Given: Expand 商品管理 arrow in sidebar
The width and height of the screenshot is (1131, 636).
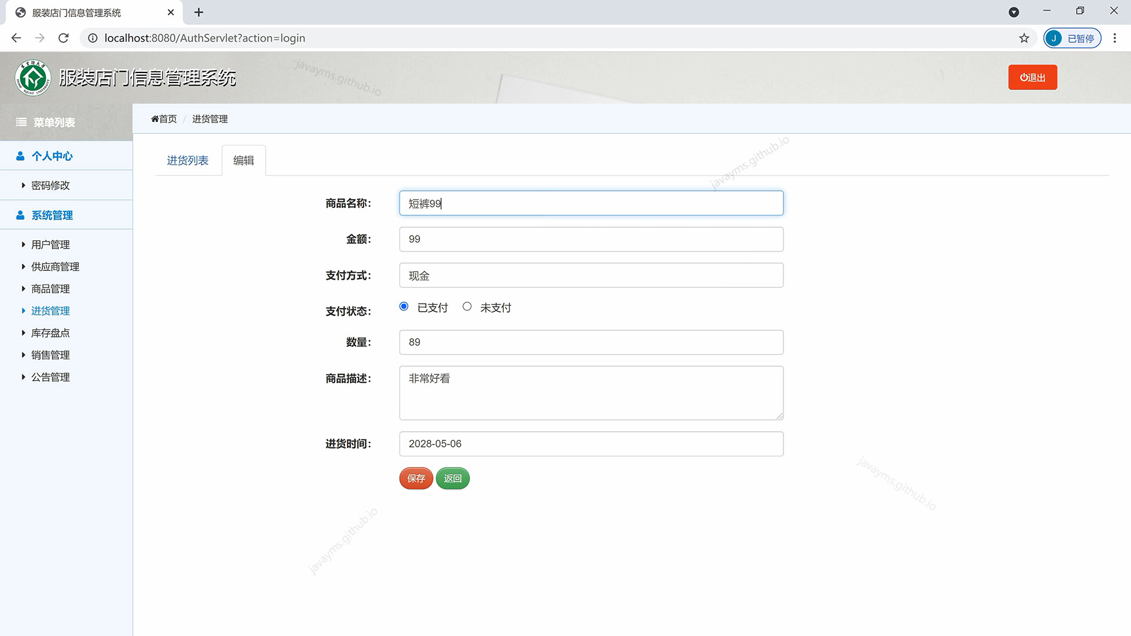Looking at the screenshot, I should tap(24, 289).
